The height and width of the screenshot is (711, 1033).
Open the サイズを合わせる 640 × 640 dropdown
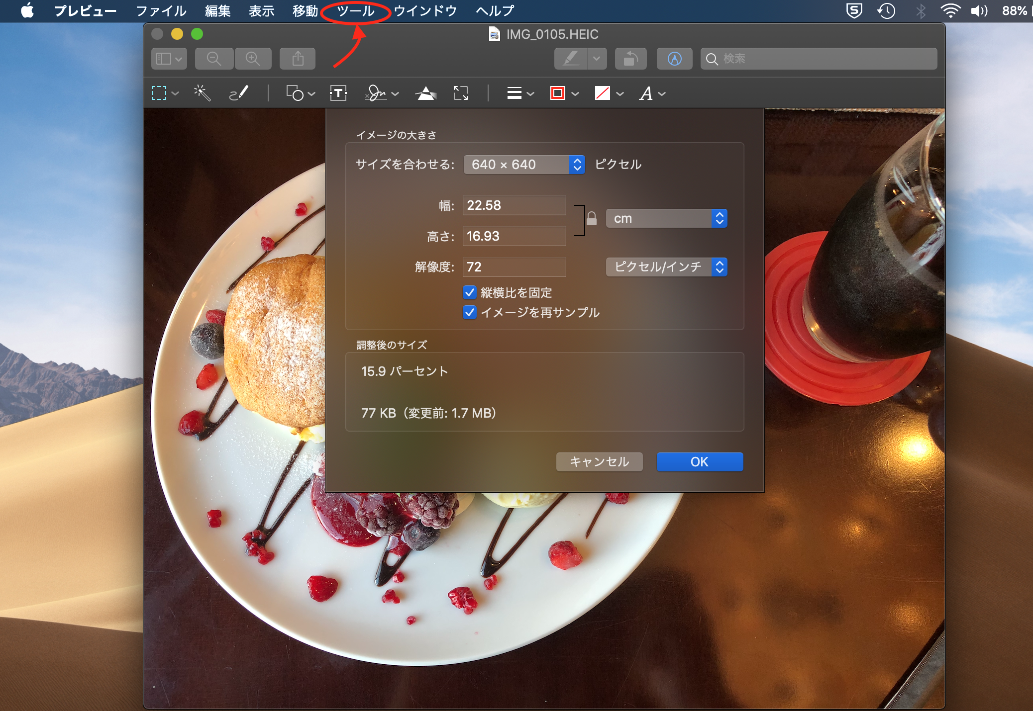click(x=523, y=165)
